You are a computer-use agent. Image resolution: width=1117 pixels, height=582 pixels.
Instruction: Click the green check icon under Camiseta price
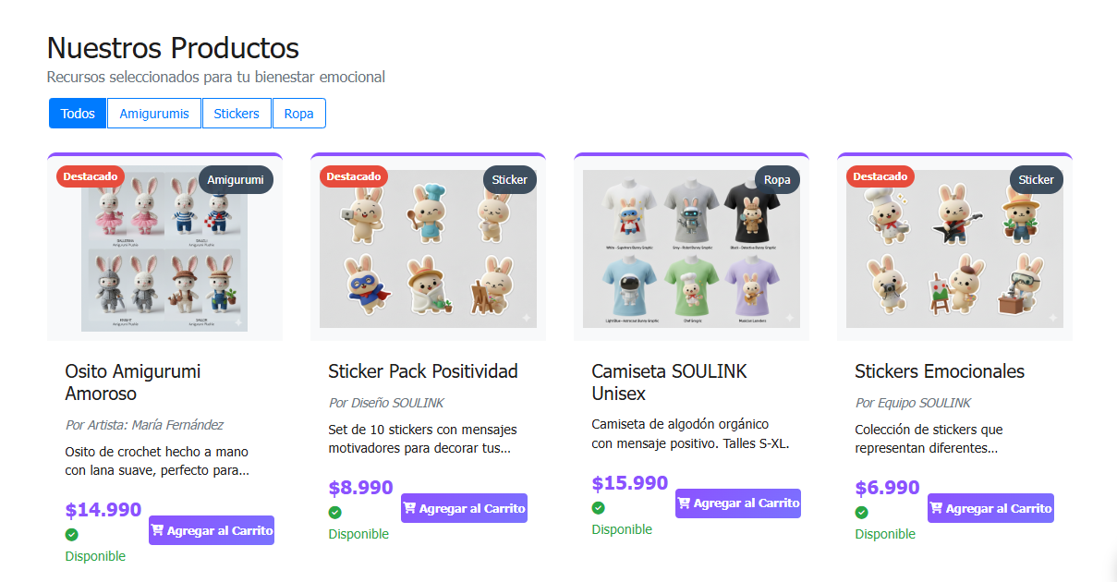coord(598,507)
